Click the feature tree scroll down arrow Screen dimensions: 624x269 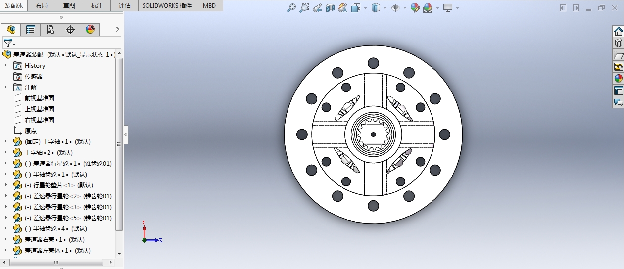click(119, 254)
